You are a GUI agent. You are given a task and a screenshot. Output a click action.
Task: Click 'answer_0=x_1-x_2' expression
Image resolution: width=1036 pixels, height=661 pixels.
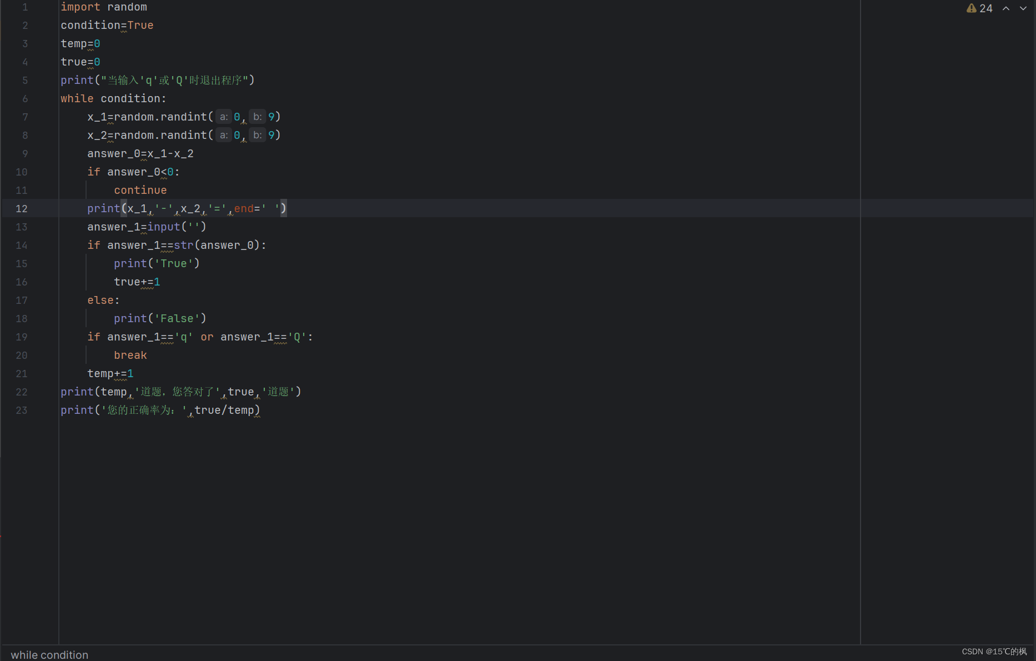140,153
